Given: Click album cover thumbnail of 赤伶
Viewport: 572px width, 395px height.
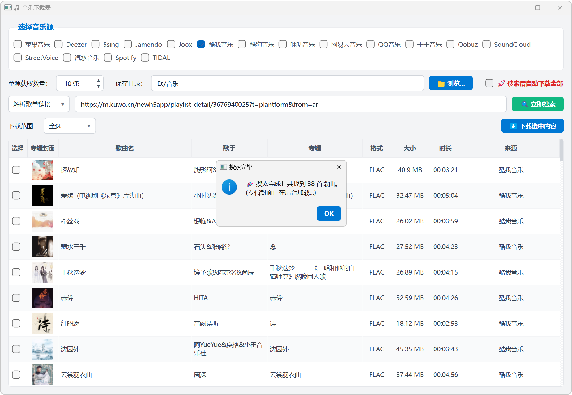Looking at the screenshot, I should pyautogui.click(x=43, y=298).
